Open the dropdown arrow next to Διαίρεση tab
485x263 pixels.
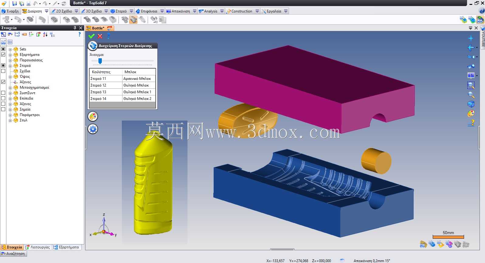point(46,11)
